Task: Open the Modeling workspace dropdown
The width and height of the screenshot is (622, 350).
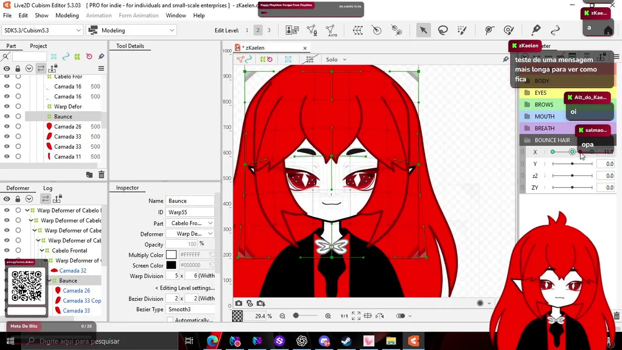Action: 131,30
